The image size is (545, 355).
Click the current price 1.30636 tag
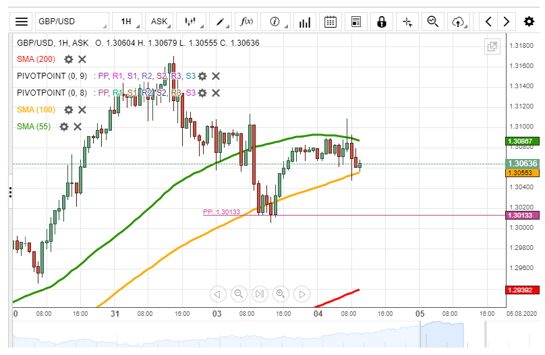[x=522, y=164]
